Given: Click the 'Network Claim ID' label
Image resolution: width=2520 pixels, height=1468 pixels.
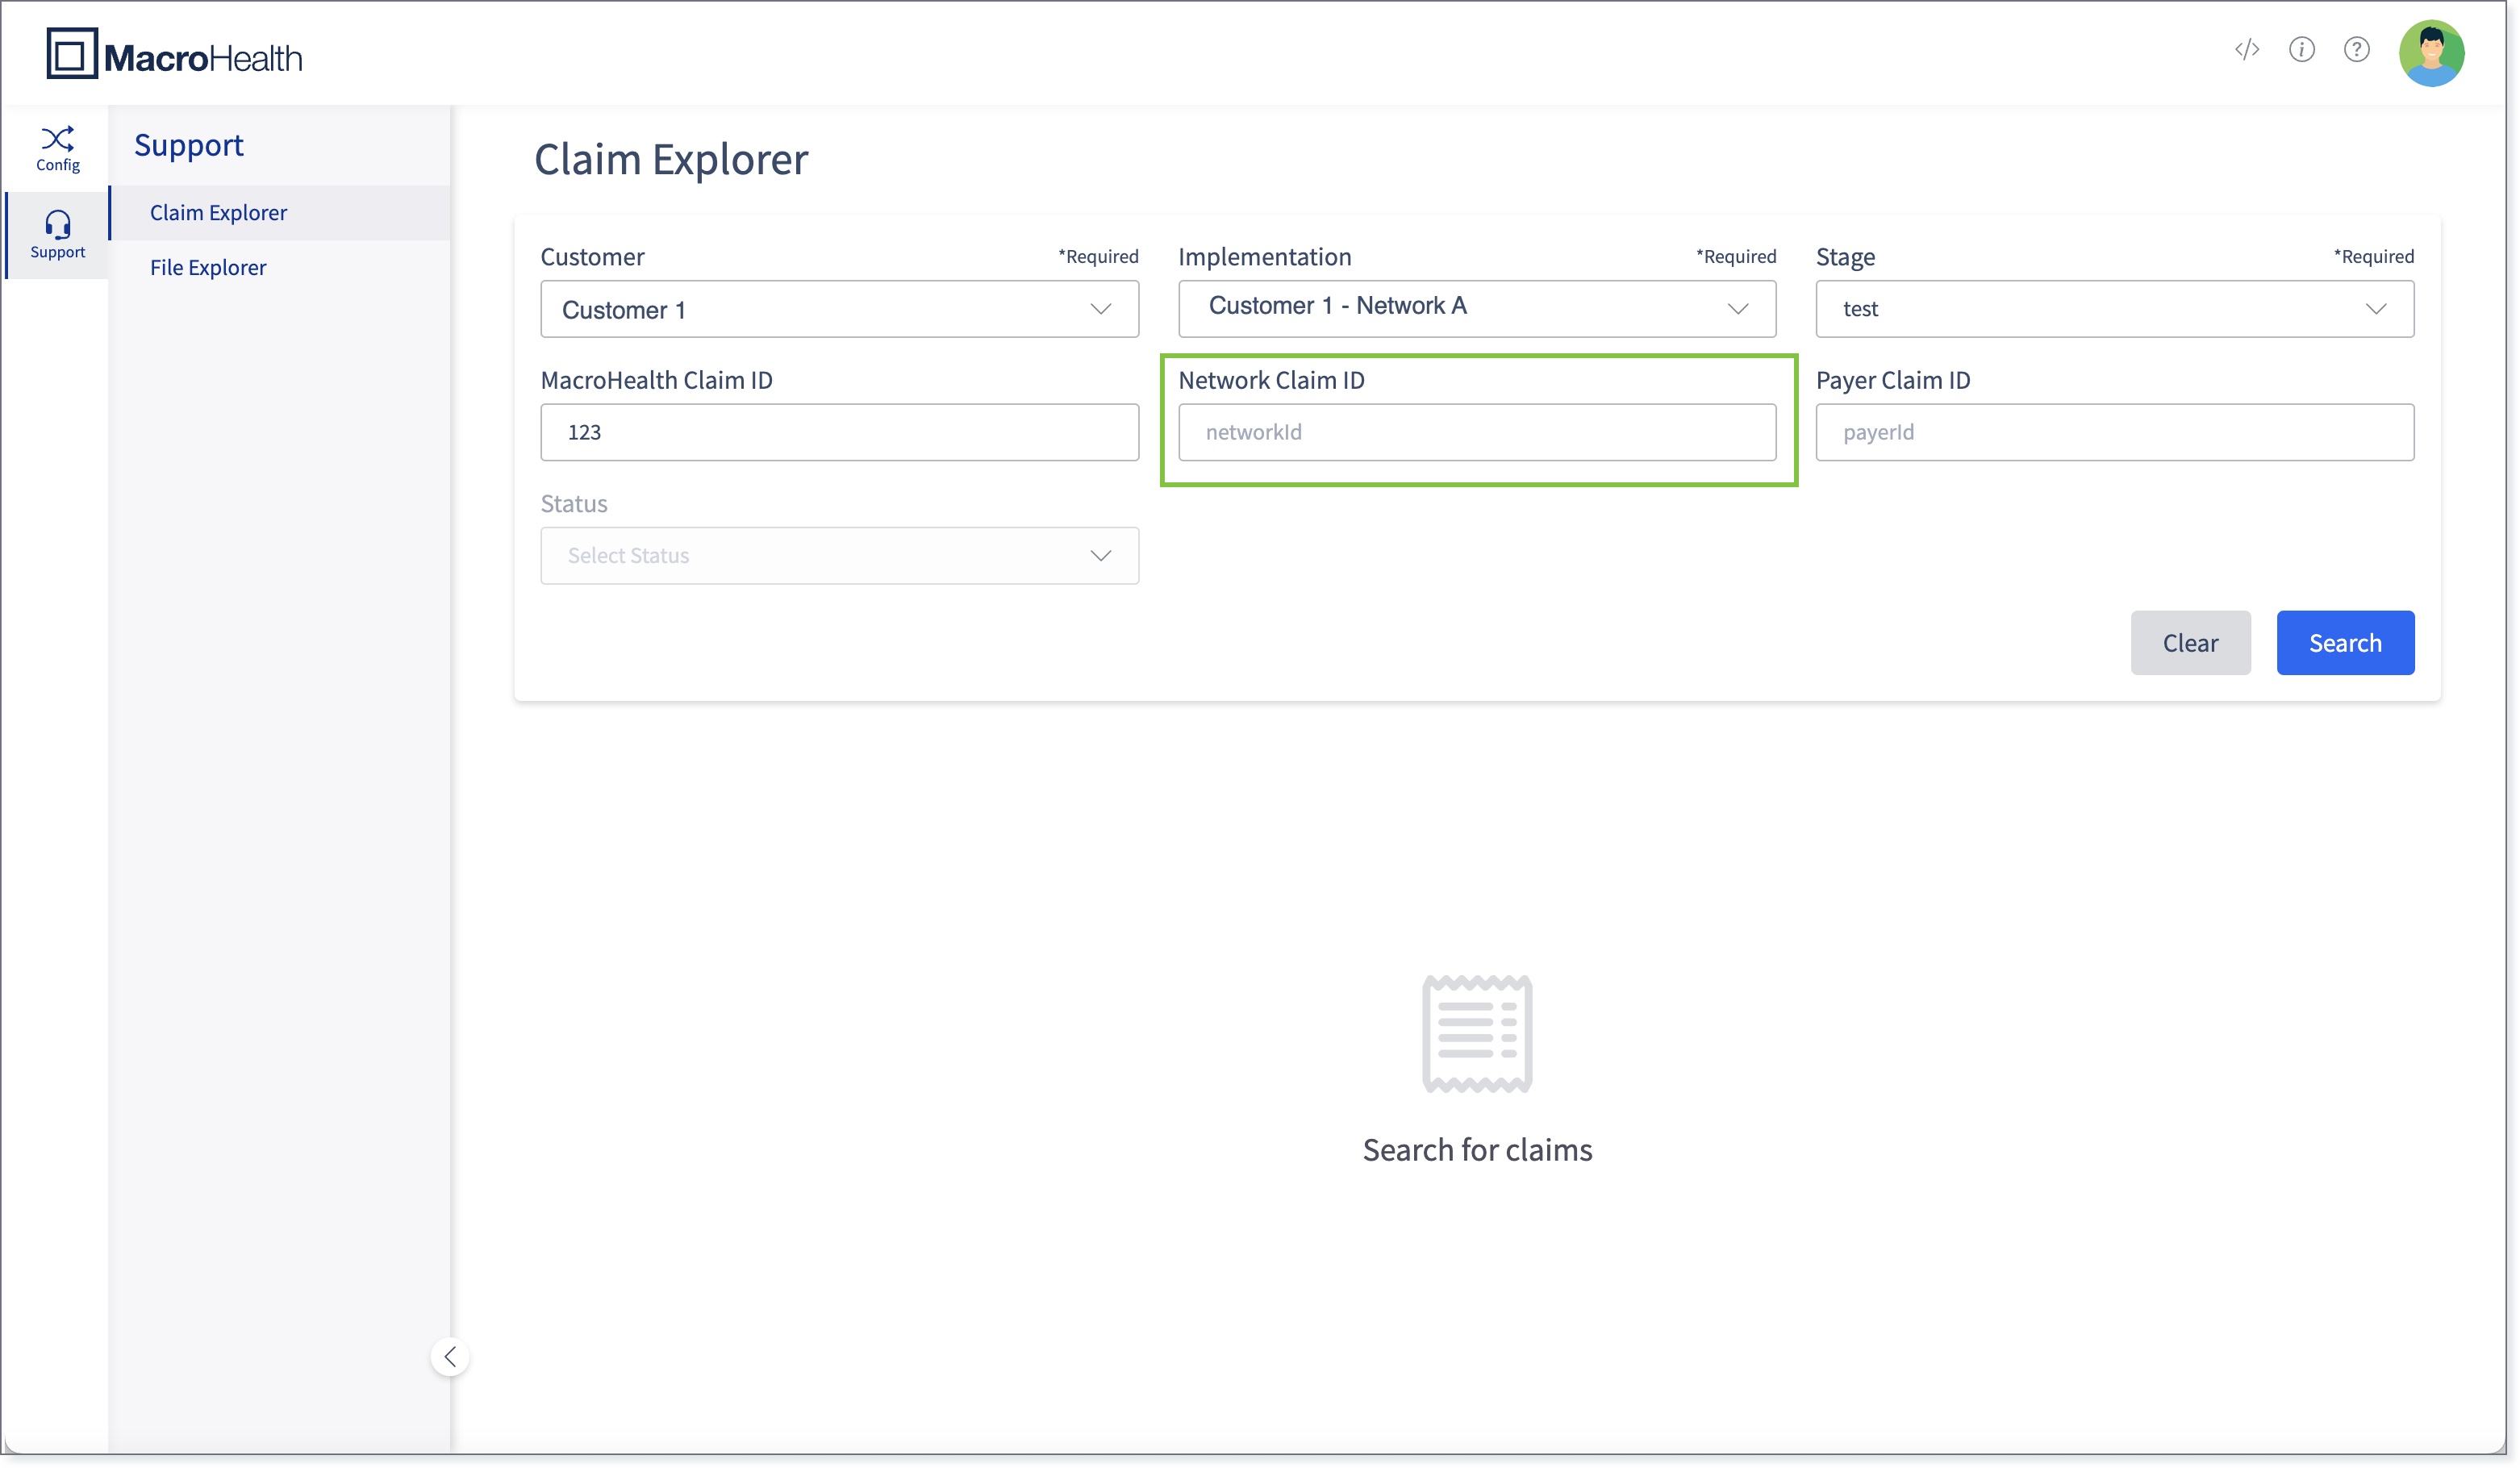Looking at the screenshot, I should [1271, 380].
